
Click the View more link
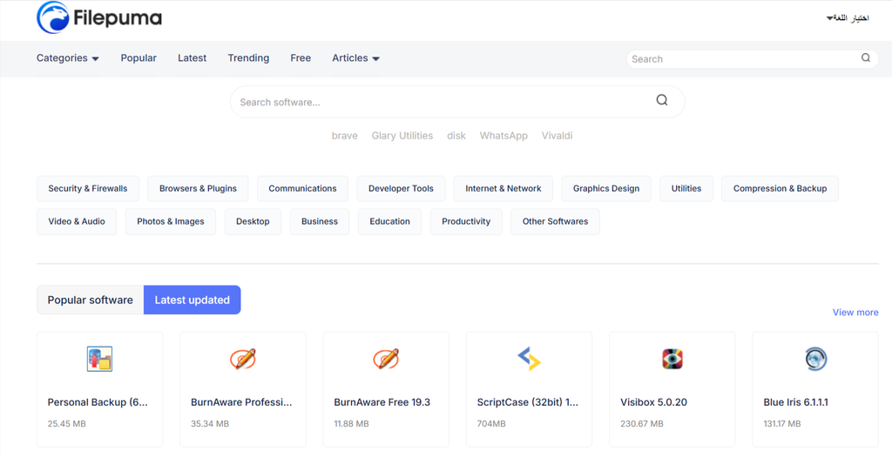click(x=855, y=313)
